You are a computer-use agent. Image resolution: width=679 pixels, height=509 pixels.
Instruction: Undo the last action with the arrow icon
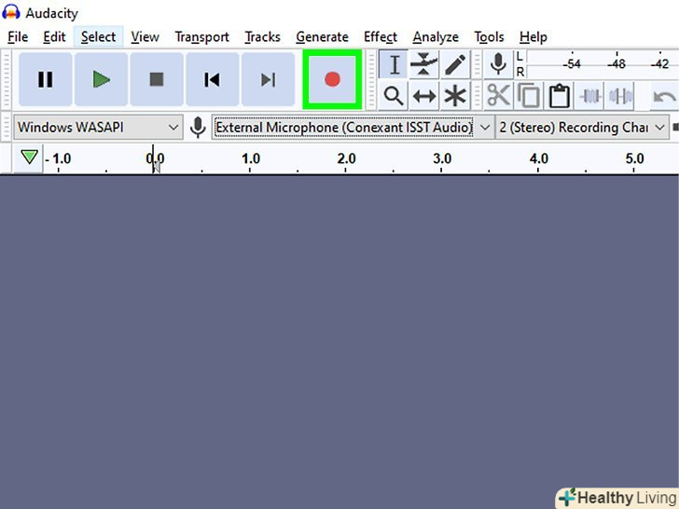665,96
